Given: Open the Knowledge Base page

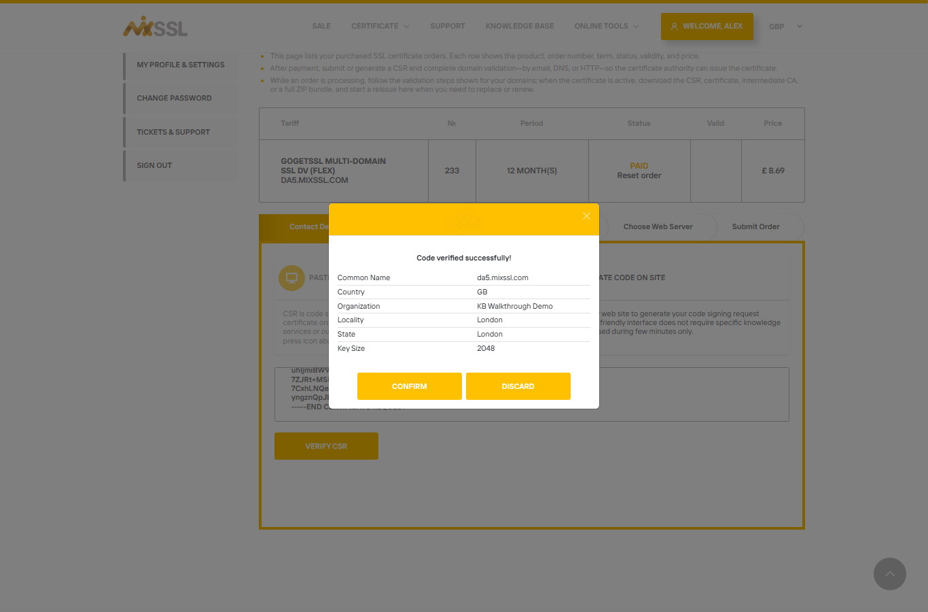Looking at the screenshot, I should pyautogui.click(x=520, y=27).
